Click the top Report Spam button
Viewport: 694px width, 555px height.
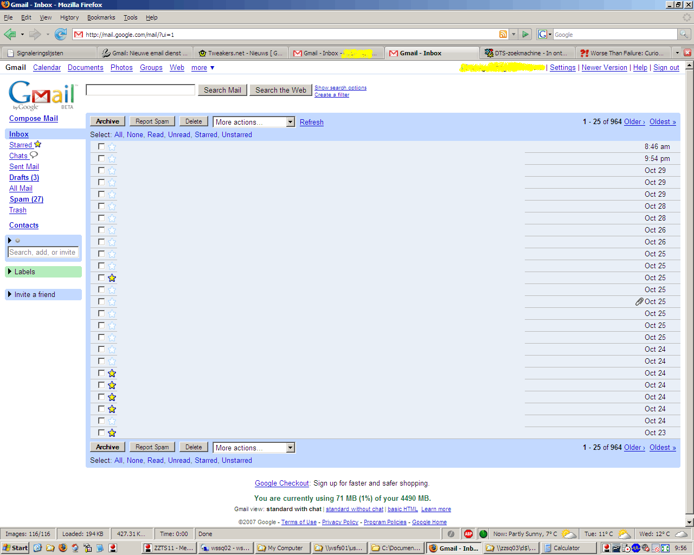152,121
